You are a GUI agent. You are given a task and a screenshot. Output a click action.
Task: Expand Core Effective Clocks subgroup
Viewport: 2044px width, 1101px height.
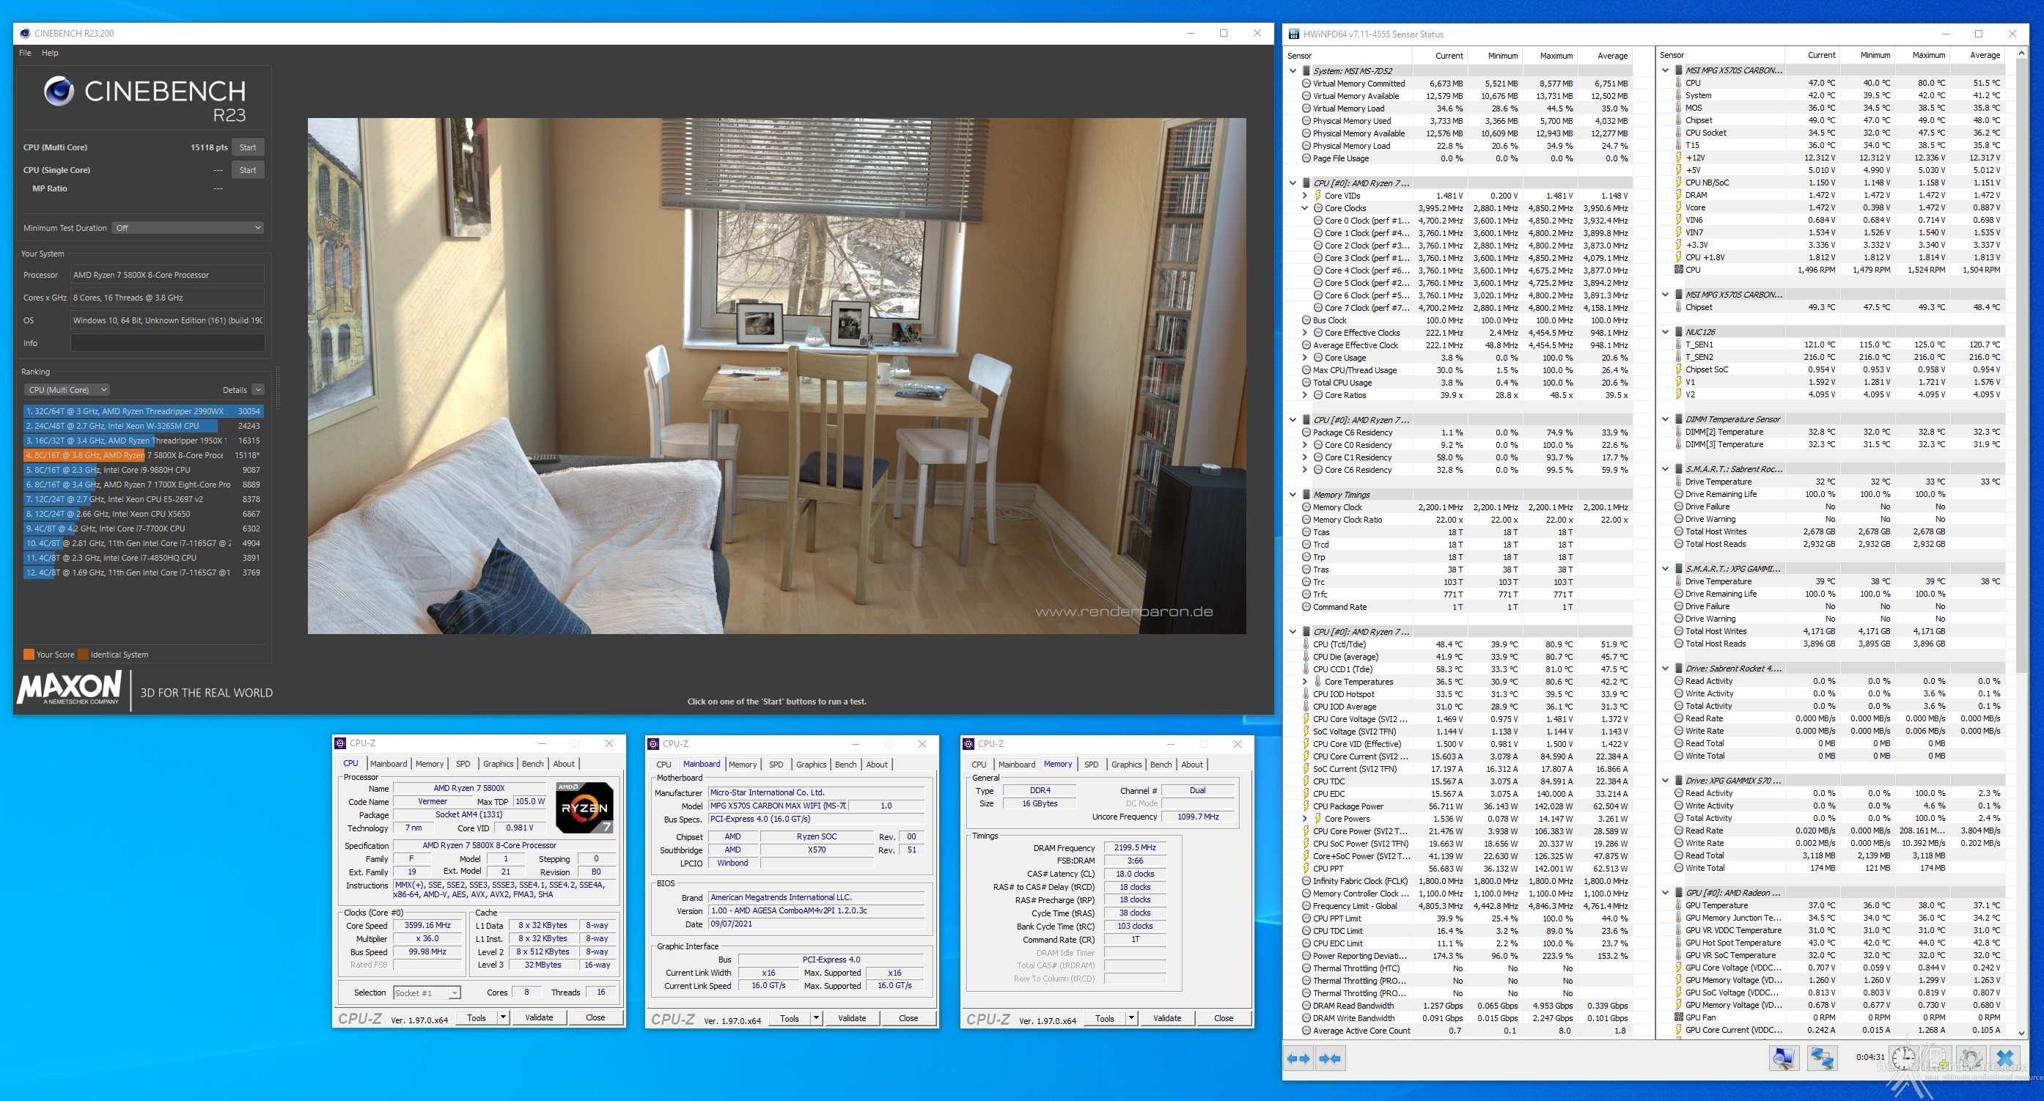click(1304, 333)
